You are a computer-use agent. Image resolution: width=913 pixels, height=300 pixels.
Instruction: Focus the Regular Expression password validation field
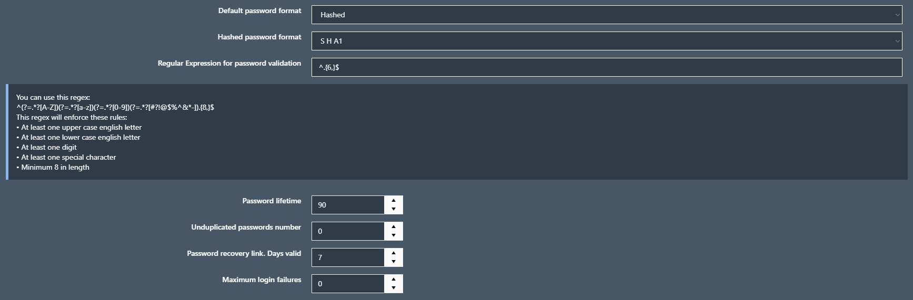607,67
